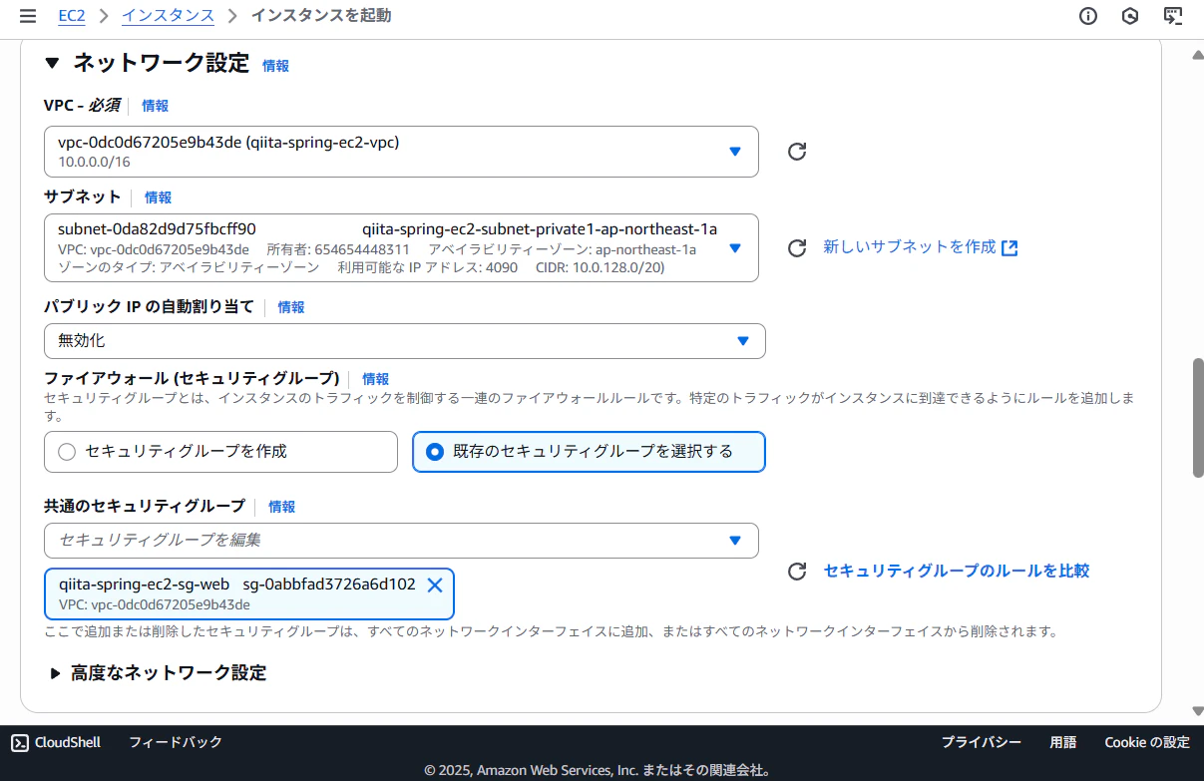Open Cookie の設定 in footer
1204x781 pixels.
click(1147, 742)
